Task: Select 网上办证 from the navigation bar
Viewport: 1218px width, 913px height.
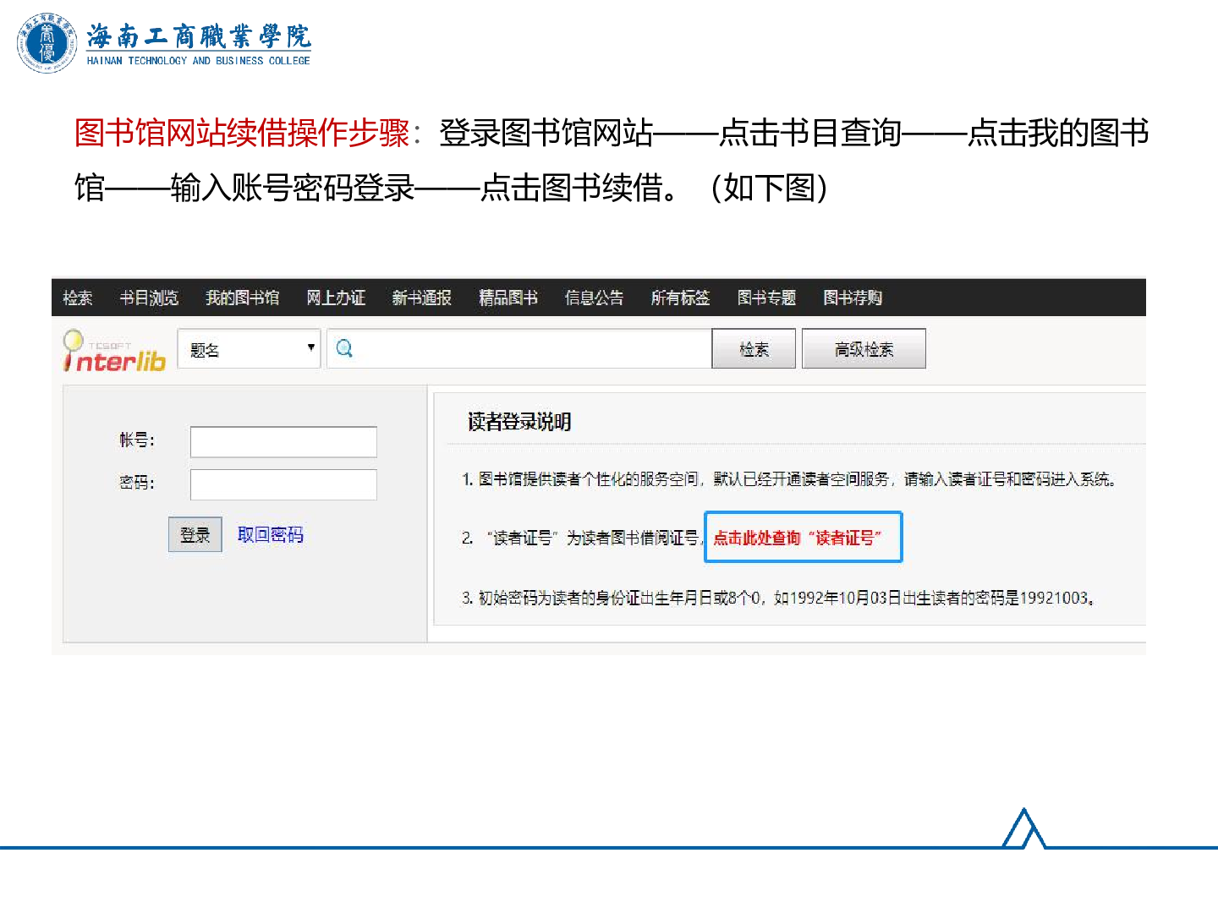Action: pyautogui.click(x=336, y=298)
